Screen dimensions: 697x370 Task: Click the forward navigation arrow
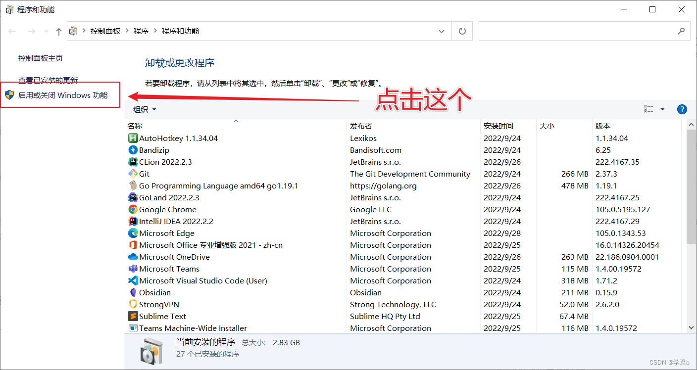31,31
